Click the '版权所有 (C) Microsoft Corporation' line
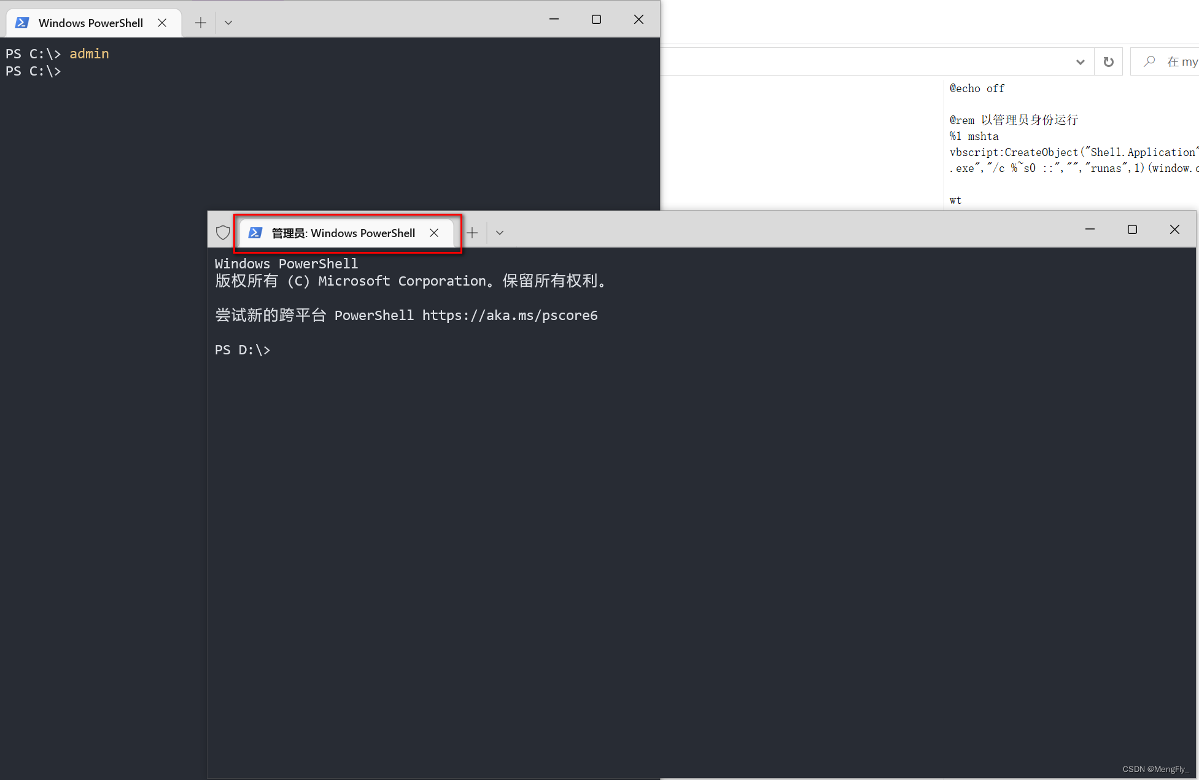The height and width of the screenshot is (780, 1199). point(411,281)
